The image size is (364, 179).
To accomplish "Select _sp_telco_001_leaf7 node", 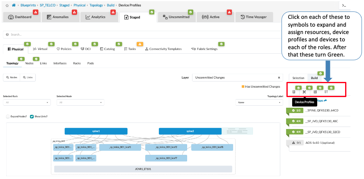I will pos(166,158).
